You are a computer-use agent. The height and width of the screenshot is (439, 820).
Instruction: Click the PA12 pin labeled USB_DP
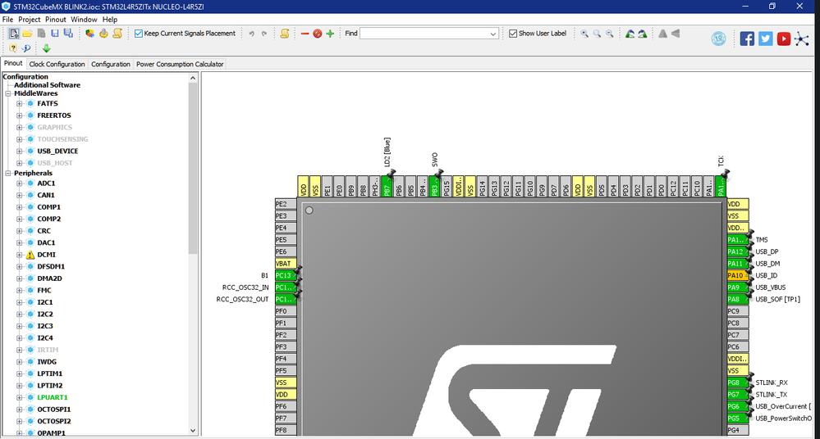(737, 251)
